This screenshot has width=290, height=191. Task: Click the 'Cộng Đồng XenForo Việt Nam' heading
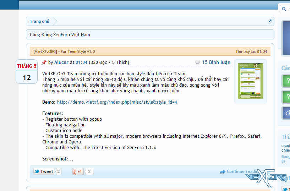(x=60, y=34)
